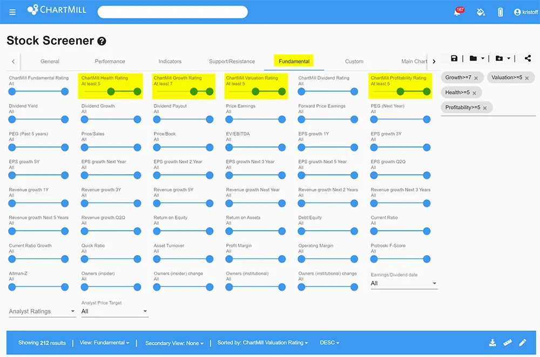Click the Return on Equity left slider handle
The width and height of the screenshot is (540, 357).
pyautogui.click(x=157, y=231)
